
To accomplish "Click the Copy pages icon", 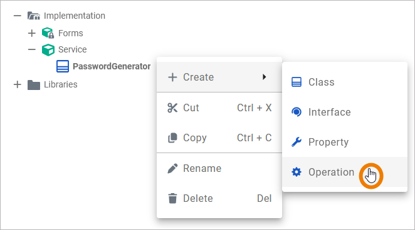I will (172, 137).
